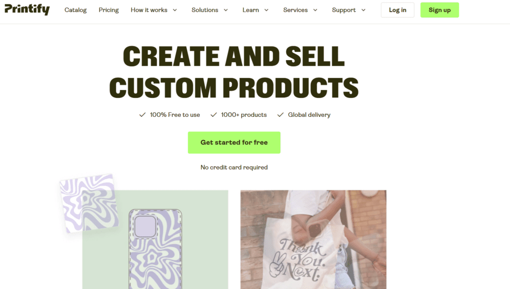Click Get started for free
The width and height of the screenshot is (510, 289).
click(x=234, y=143)
